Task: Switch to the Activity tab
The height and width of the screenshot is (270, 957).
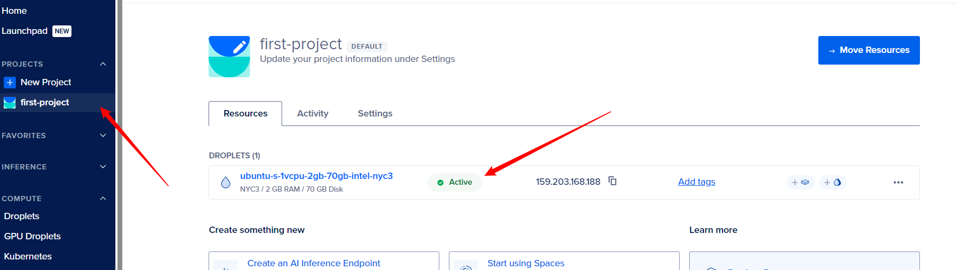Action: pyautogui.click(x=313, y=113)
